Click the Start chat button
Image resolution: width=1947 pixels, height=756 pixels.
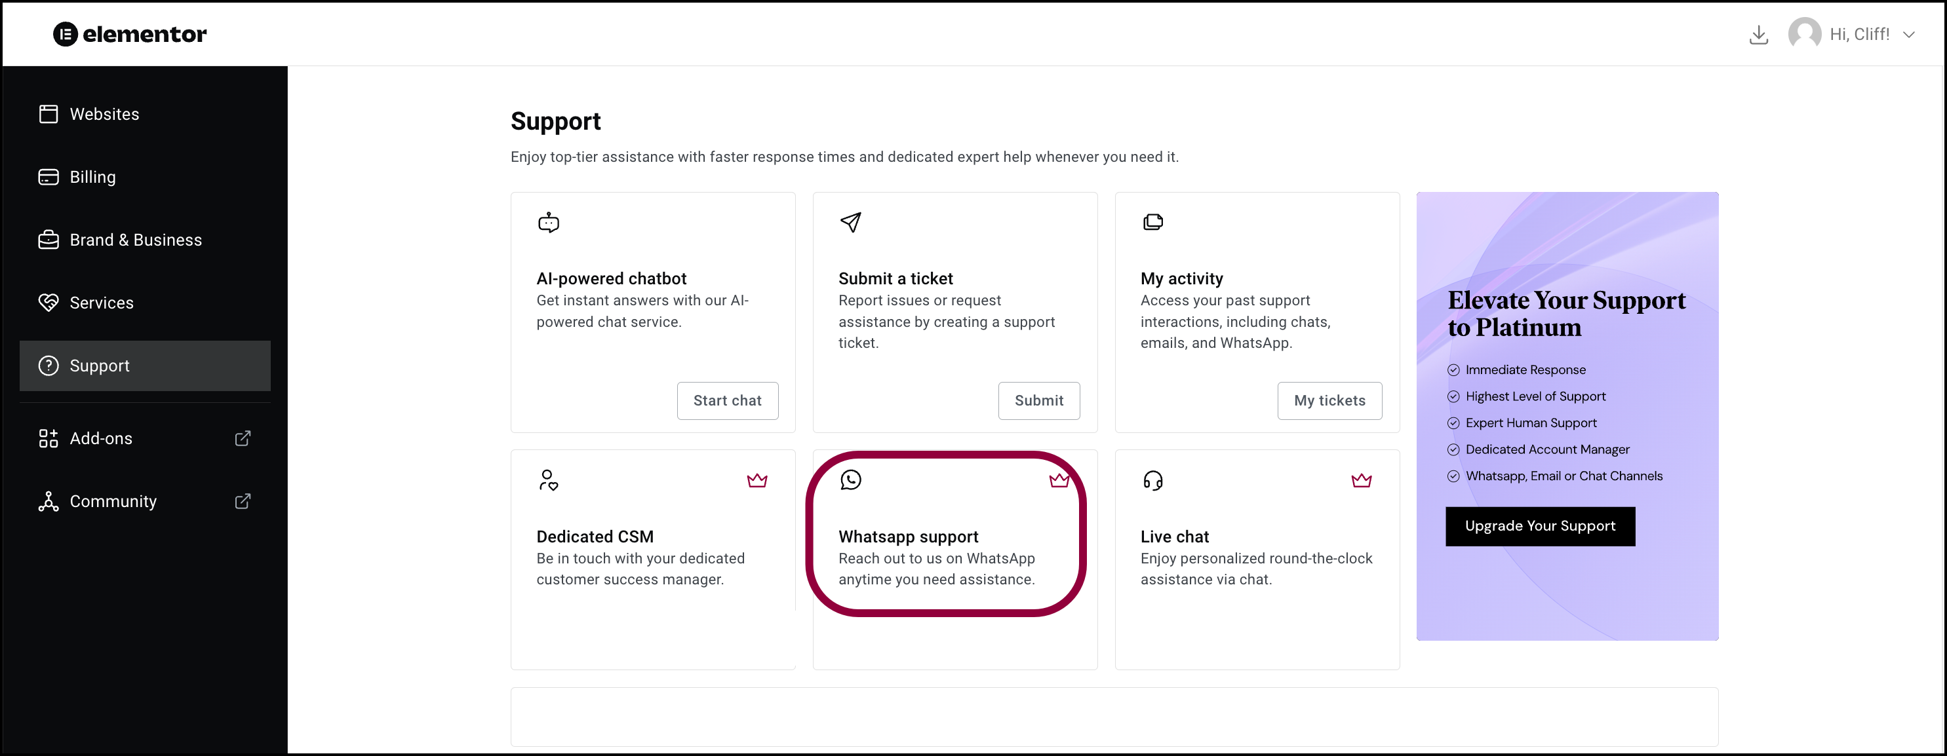tap(728, 400)
